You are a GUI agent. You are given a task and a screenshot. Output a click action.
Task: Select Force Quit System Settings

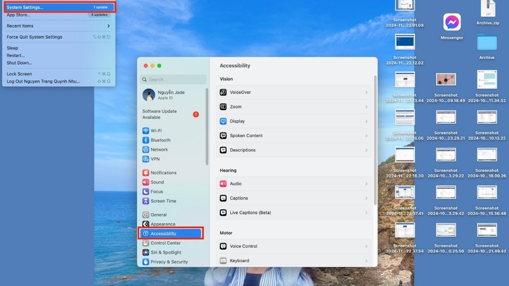[x=34, y=37]
